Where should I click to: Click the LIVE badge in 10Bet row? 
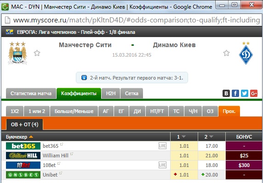162,165
